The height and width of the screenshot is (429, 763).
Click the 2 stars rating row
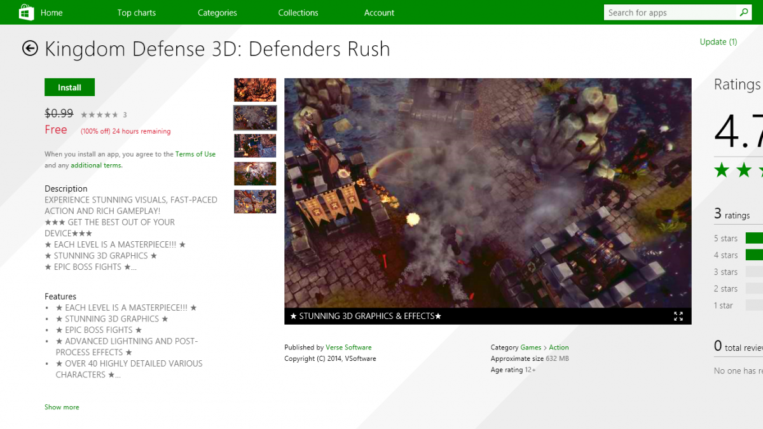coord(738,289)
